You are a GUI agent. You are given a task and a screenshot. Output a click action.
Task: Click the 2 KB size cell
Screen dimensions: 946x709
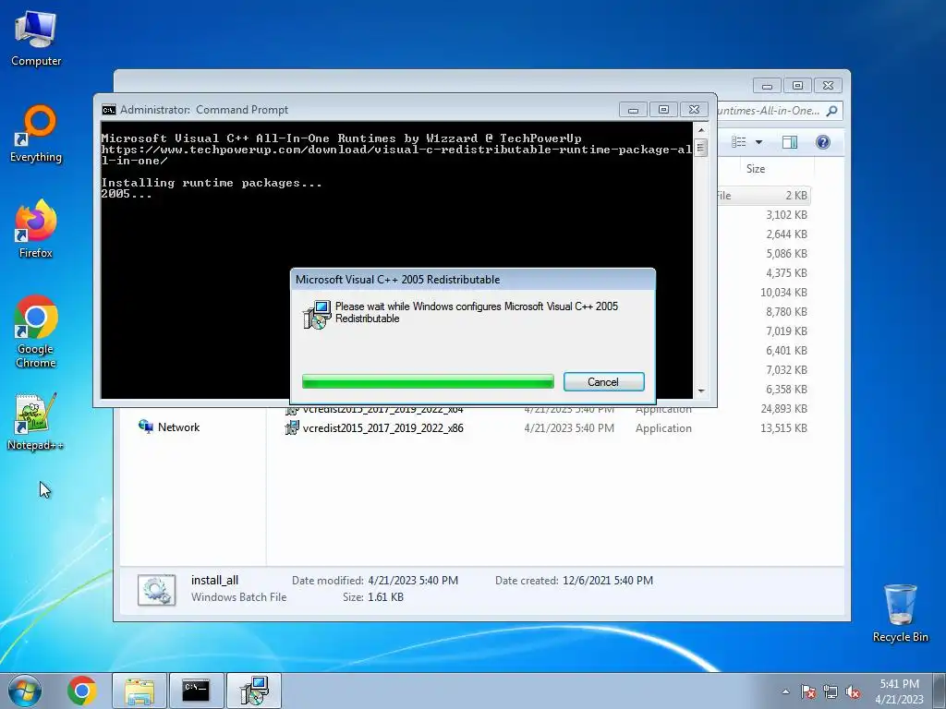(795, 196)
